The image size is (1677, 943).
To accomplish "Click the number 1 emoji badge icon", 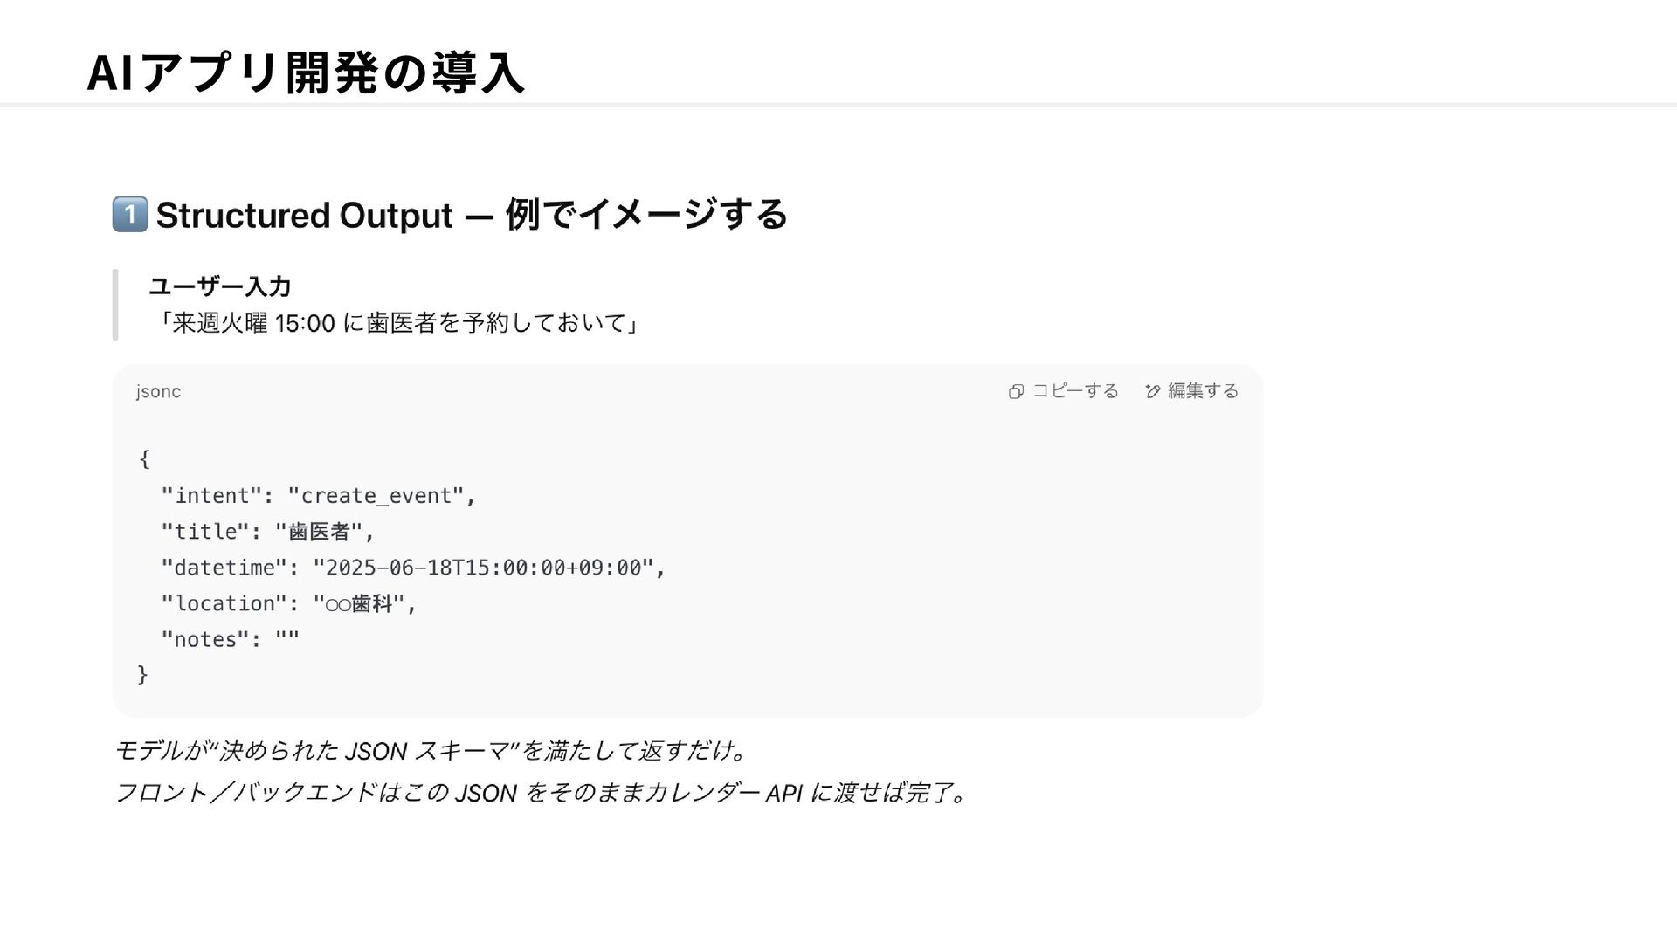I will coord(130,214).
